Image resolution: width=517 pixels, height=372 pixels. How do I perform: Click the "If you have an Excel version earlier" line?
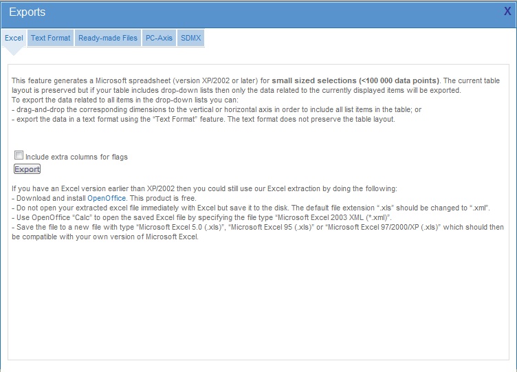(204, 188)
